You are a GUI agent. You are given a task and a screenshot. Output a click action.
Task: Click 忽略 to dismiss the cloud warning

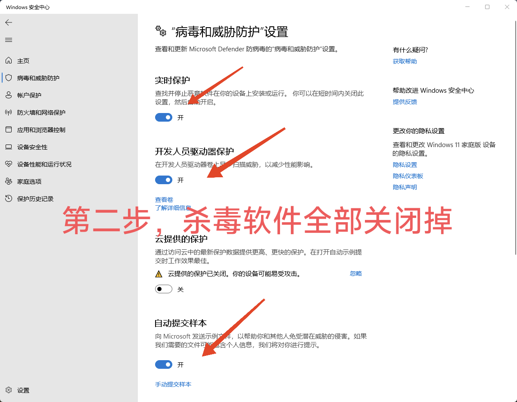point(355,273)
